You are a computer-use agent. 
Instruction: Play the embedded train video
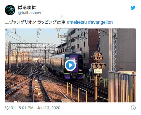[70, 65]
